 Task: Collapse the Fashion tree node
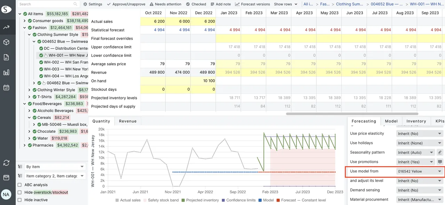click(x=25, y=28)
